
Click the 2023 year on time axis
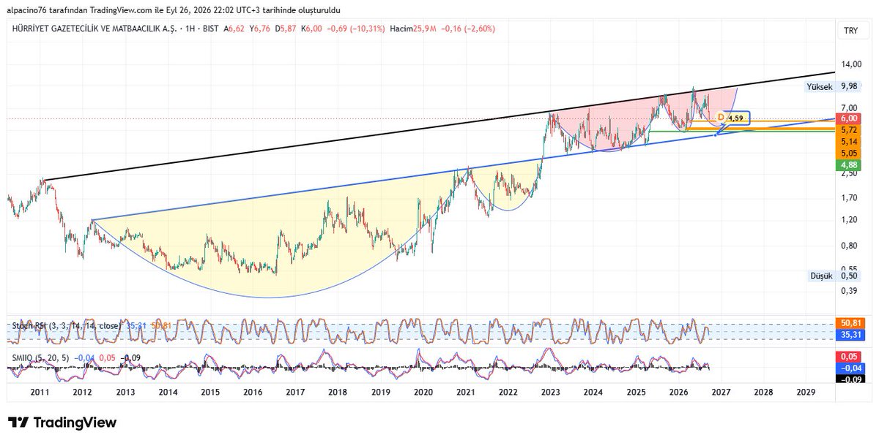coord(551,393)
